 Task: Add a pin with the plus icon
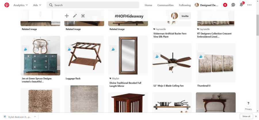pyautogui.click(x=67, y=16)
